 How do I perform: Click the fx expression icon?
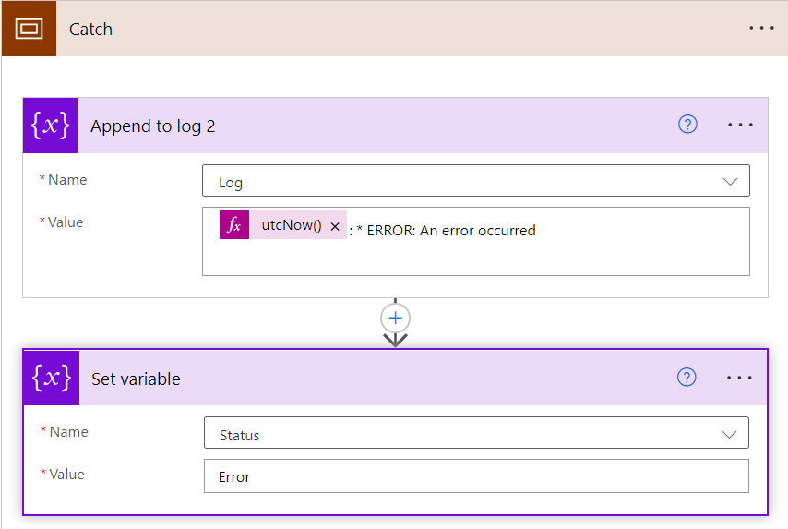(234, 225)
